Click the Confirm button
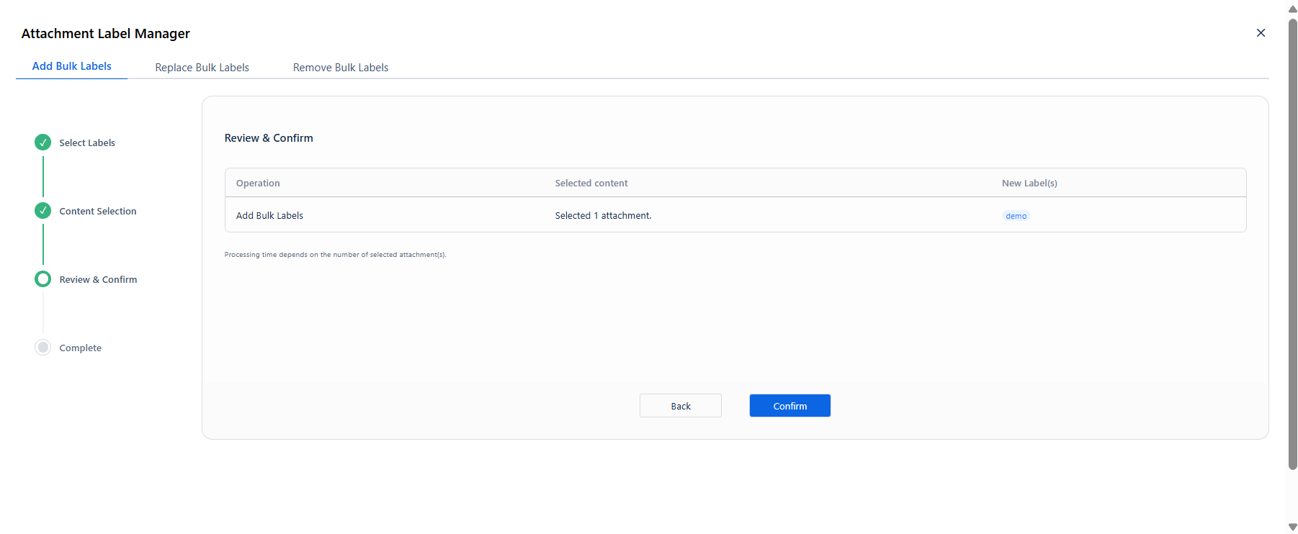The height and width of the screenshot is (534, 1298). [x=790, y=406]
